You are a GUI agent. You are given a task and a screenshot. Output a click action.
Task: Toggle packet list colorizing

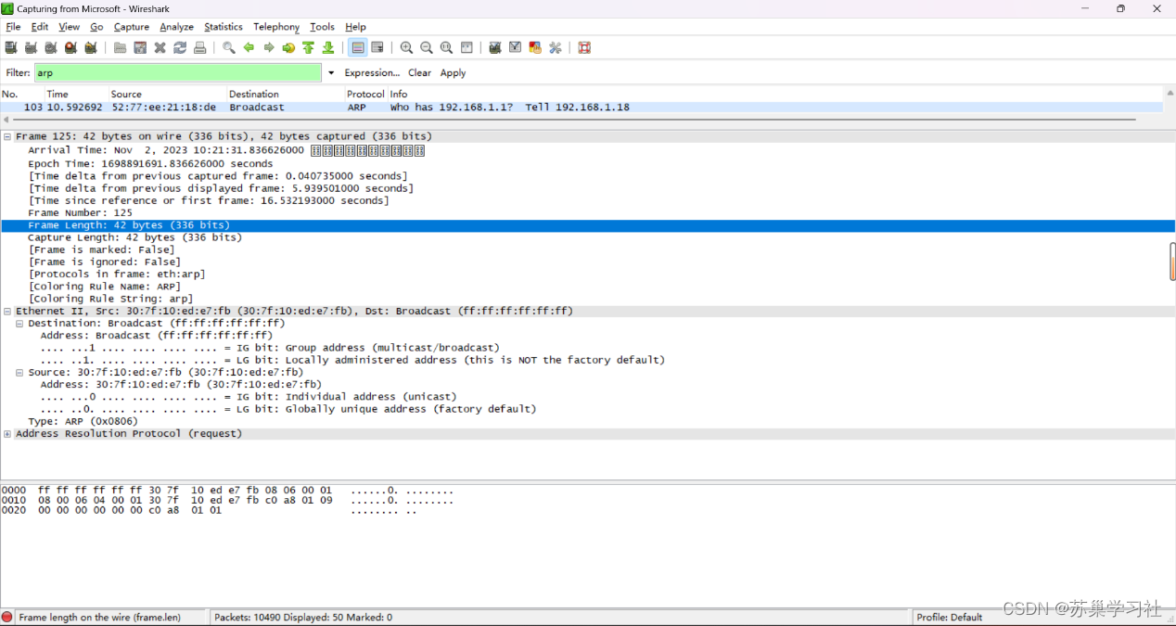(358, 47)
